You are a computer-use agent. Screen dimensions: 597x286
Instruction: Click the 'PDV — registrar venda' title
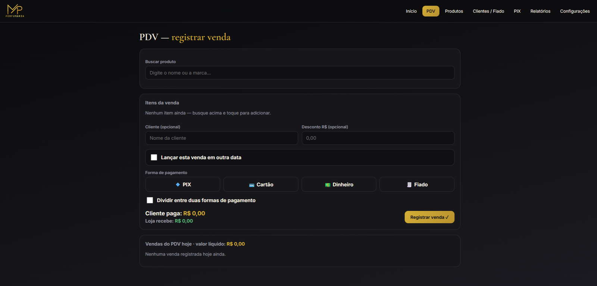coord(185,37)
